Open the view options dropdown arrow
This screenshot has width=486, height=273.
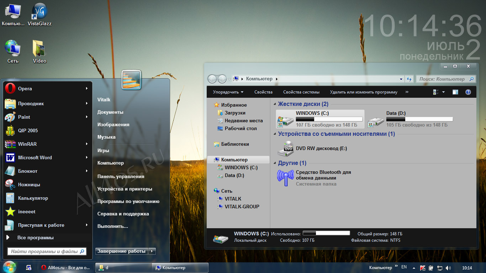click(x=443, y=92)
